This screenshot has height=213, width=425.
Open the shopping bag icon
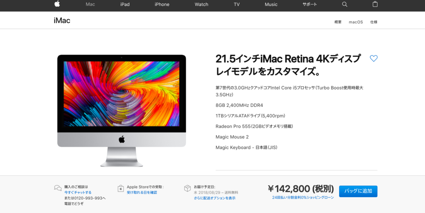(375, 4)
